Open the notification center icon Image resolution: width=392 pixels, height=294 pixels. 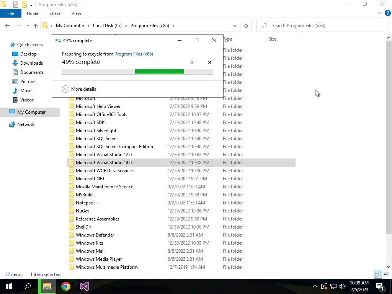click(380, 286)
